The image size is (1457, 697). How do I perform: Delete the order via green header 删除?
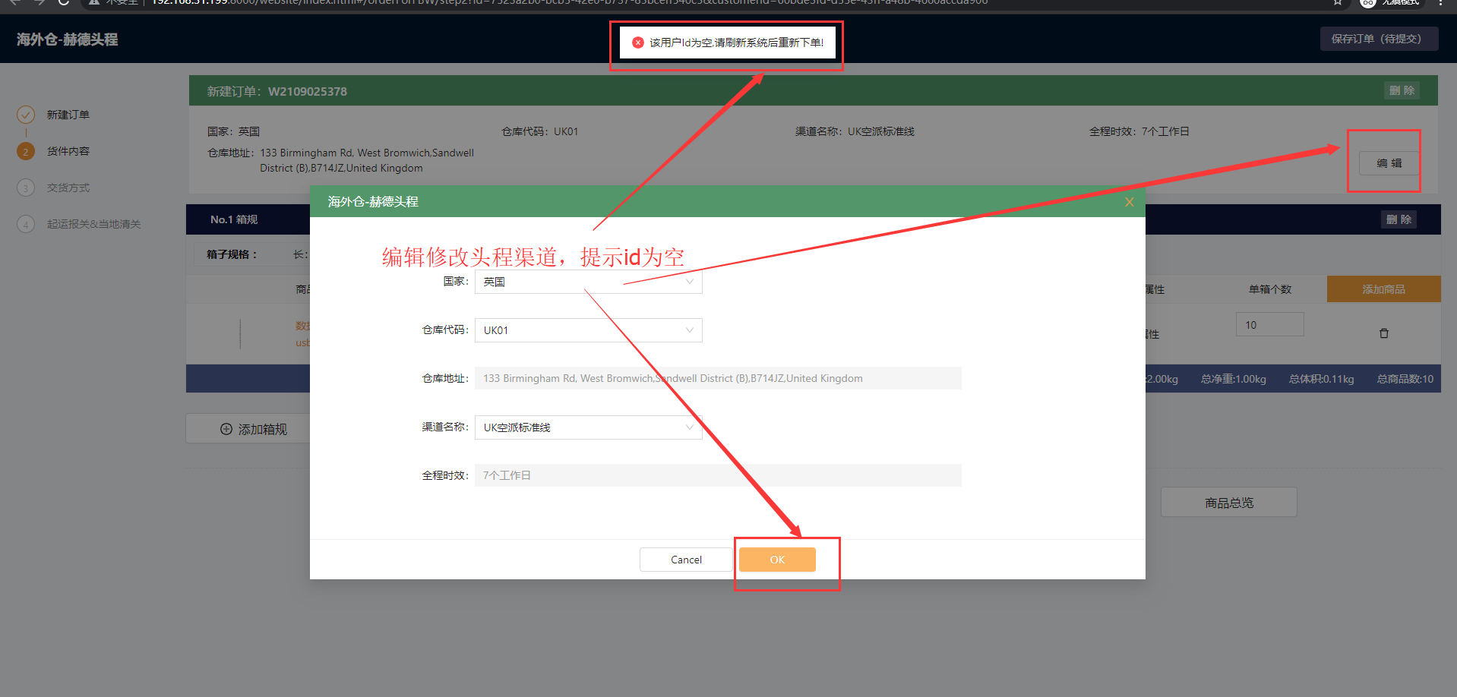point(1401,90)
